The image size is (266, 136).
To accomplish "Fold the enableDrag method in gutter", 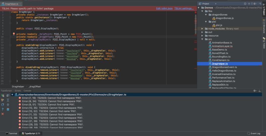I will coord(10,45).
